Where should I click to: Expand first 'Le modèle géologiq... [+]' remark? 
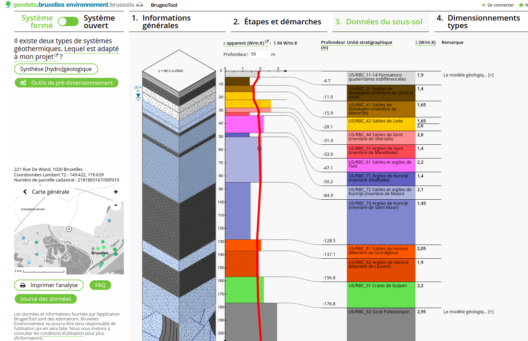click(468, 75)
